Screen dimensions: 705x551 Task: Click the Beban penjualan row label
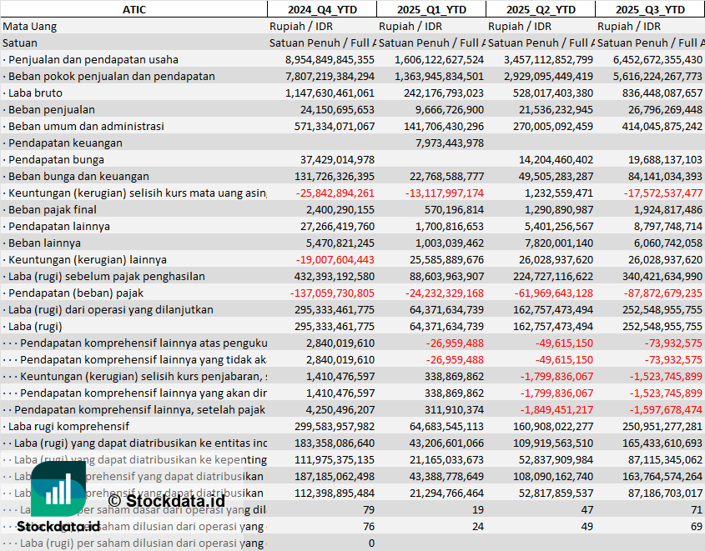click(x=51, y=109)
